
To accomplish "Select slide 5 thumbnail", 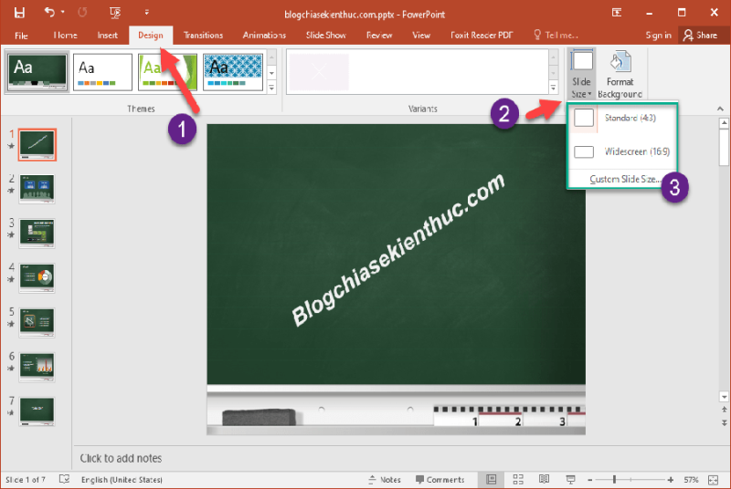I will 37,322.
